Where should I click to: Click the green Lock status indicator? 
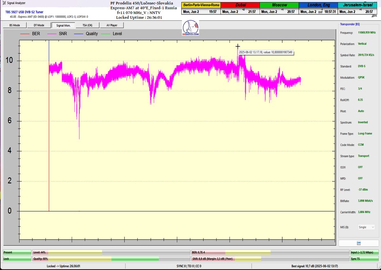click(17, 259)
